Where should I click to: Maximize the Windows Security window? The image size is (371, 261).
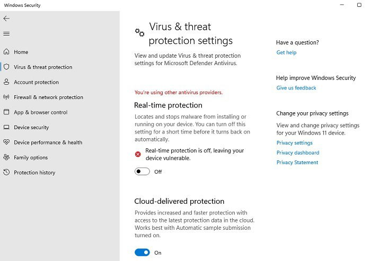pyautogui.click(x=359, y=5)
